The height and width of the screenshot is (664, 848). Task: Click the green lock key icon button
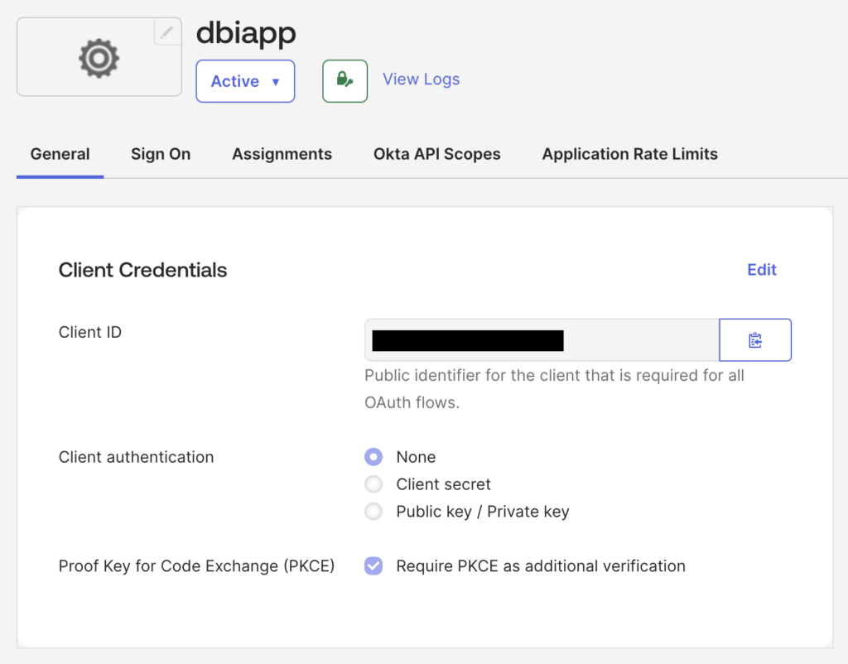345,81
